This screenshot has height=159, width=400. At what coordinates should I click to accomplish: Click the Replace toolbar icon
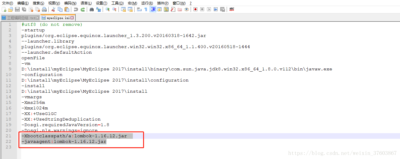(98, 9)
